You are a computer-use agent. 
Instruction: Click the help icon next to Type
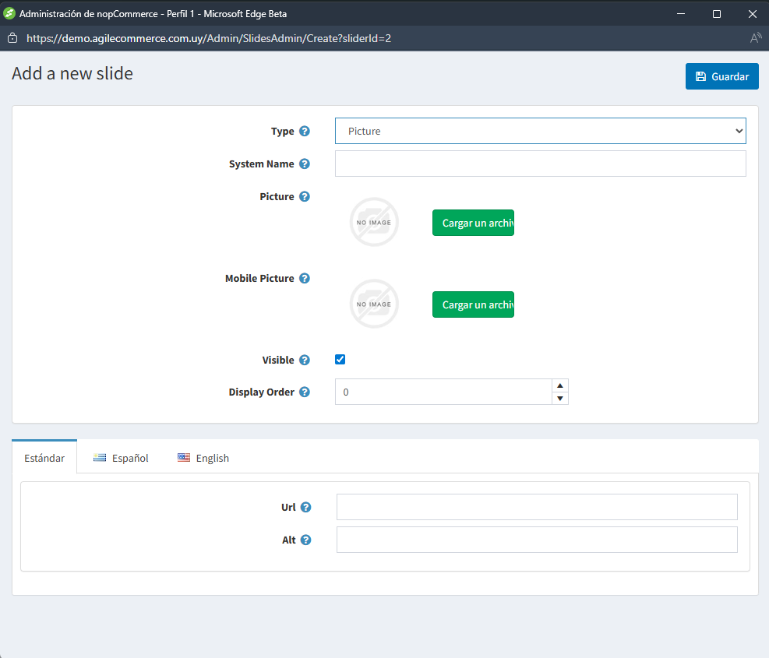(x=305, y=132)
